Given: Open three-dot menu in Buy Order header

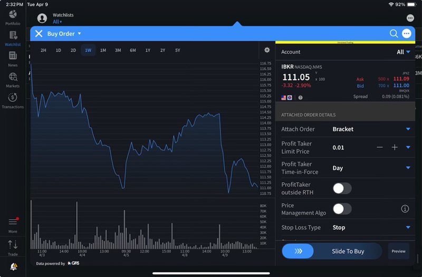Looking at the screenshot, I should tap(406, 33).
